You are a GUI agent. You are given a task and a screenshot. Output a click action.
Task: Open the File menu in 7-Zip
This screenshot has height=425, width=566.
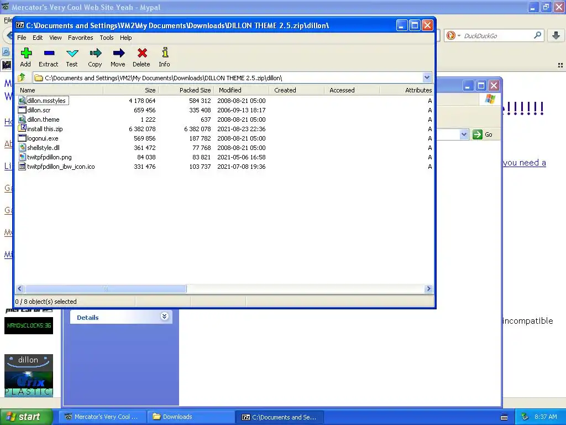click(x=22, y=38)
